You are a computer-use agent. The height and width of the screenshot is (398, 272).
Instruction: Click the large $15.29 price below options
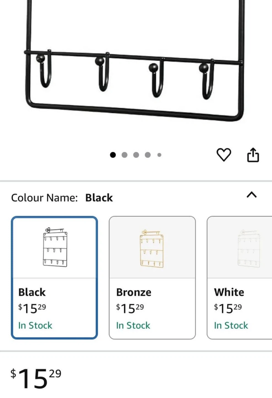coord(36,378)
